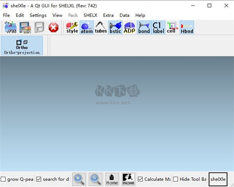Toggle C1 atom labels

(x=158, y=27)
